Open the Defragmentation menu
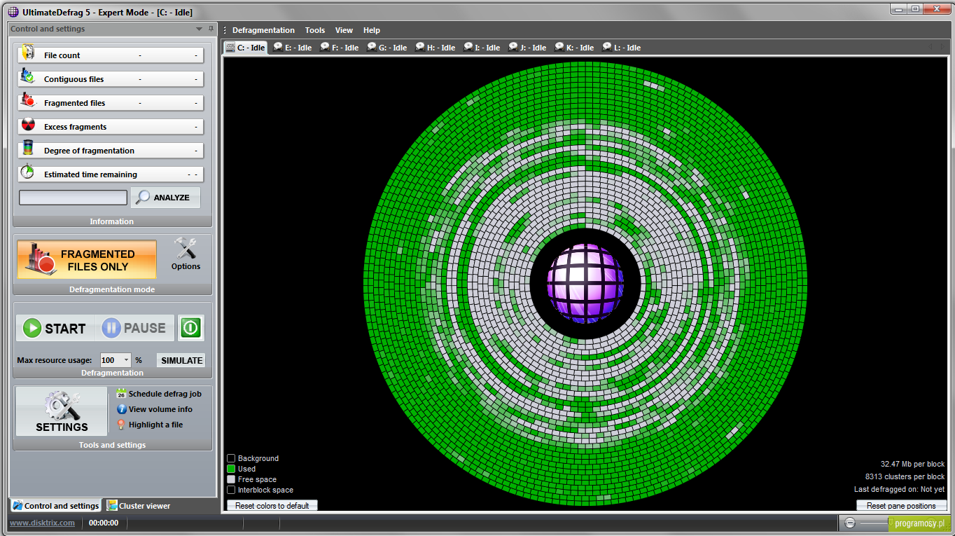Viewport: 955px width, 536px height. click(x=263, y=30)
